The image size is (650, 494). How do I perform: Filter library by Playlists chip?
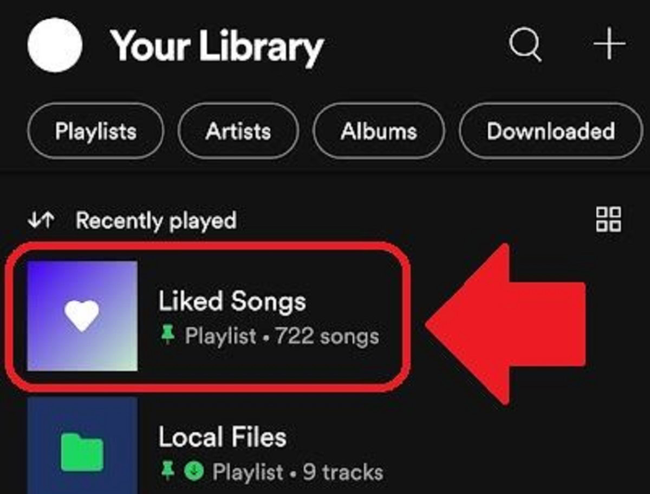(x=95, y=132)
